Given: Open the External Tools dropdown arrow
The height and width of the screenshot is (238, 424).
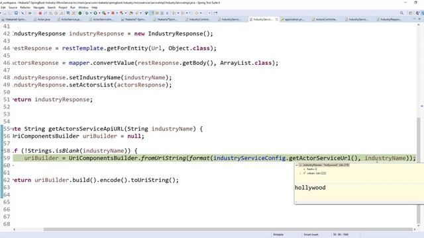Looking at the screenshot, I should pos(108,13).
